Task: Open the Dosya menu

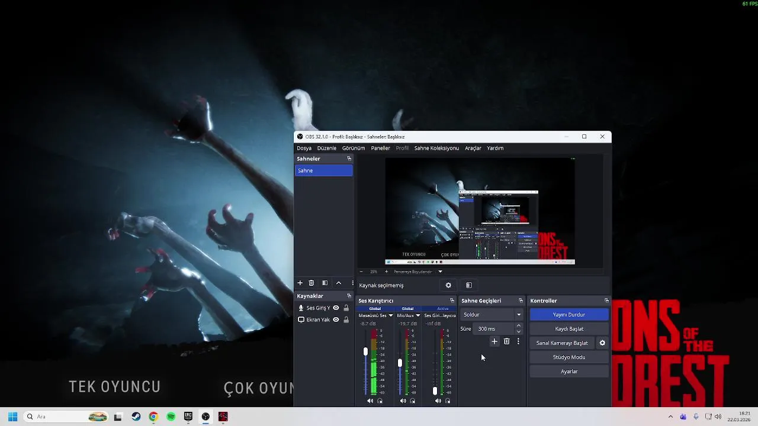Action: (304, 148)
